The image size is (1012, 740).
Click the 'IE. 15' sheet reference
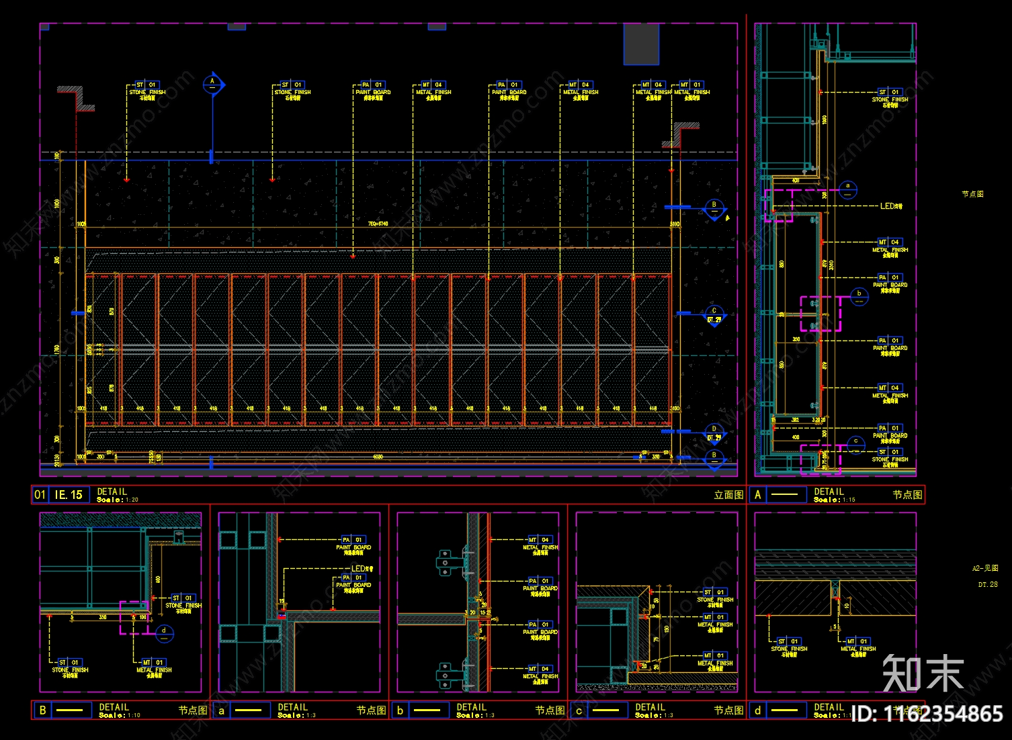click(69, 495)
